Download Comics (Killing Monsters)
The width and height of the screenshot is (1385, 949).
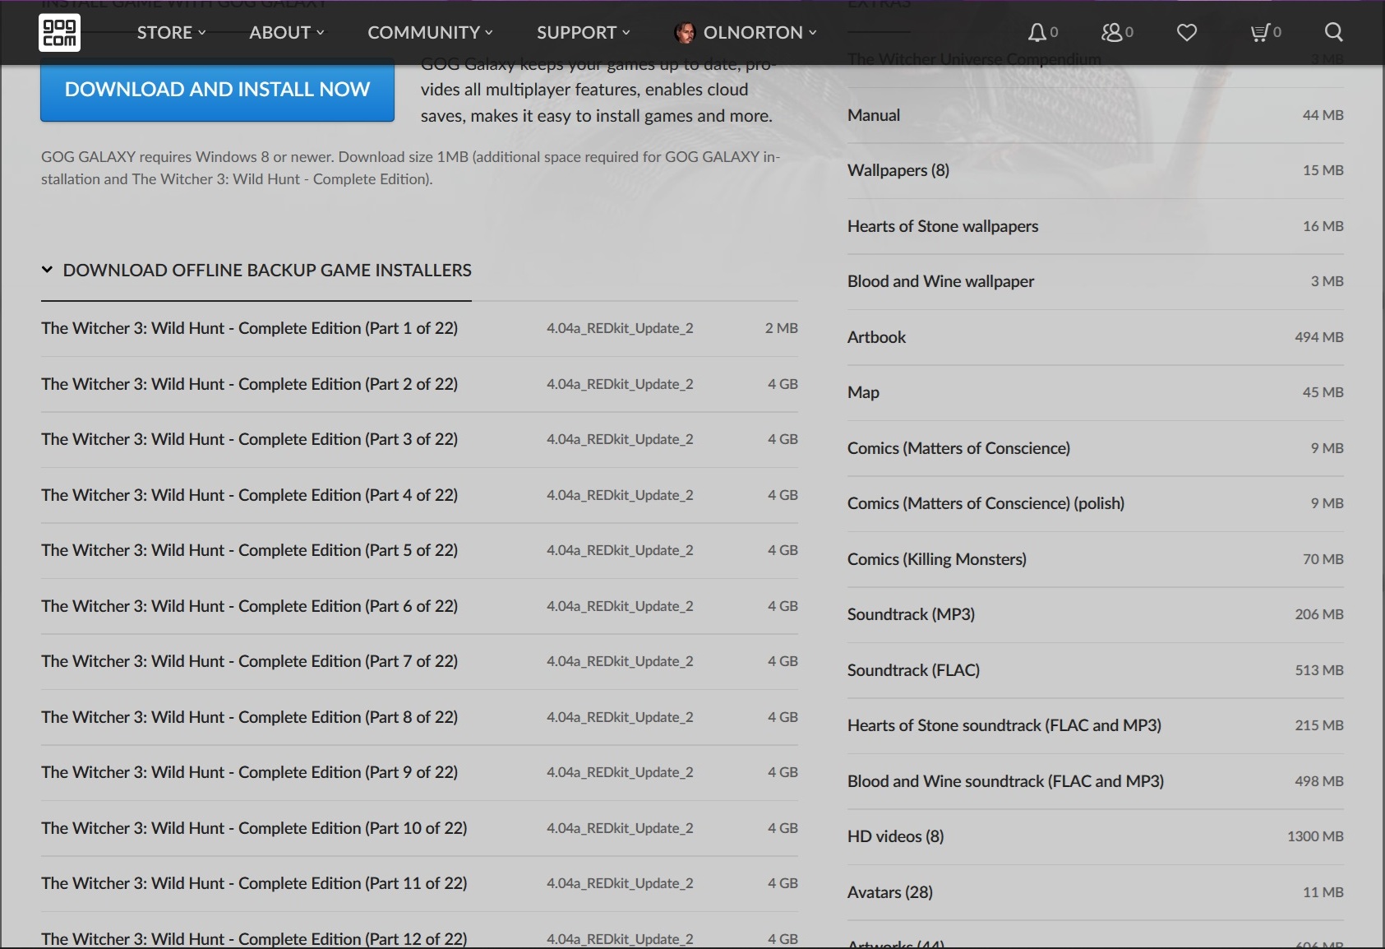click(1096, 559)
